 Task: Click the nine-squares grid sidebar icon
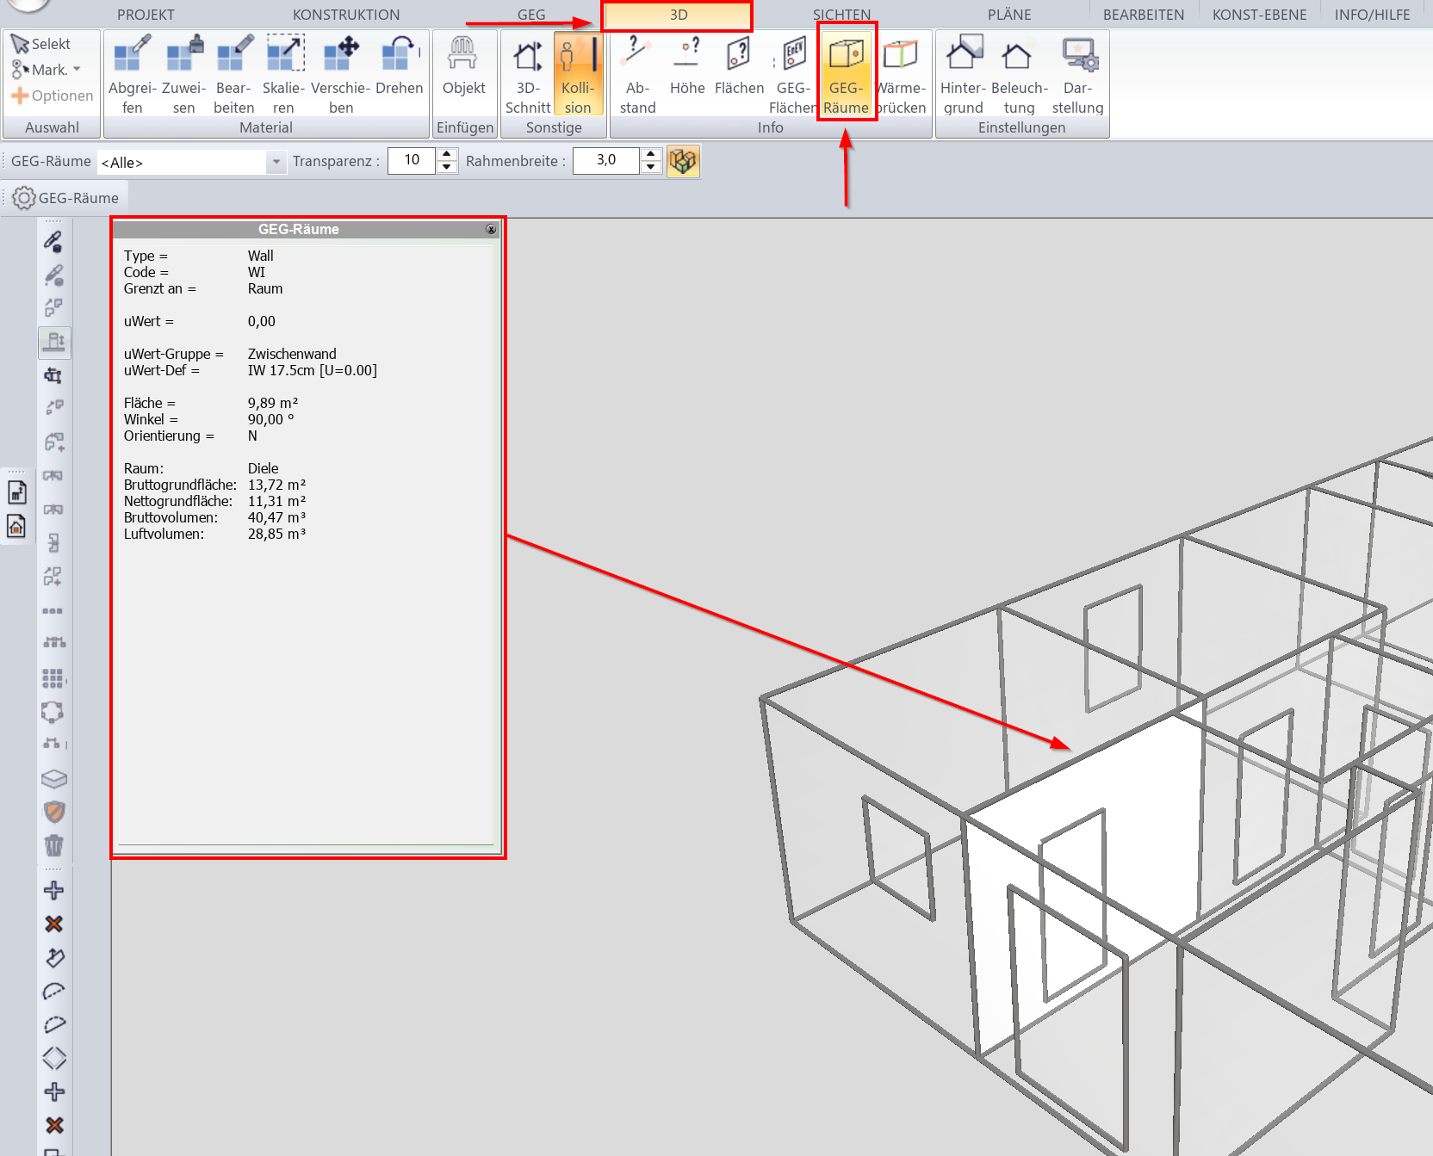(53, 678)
